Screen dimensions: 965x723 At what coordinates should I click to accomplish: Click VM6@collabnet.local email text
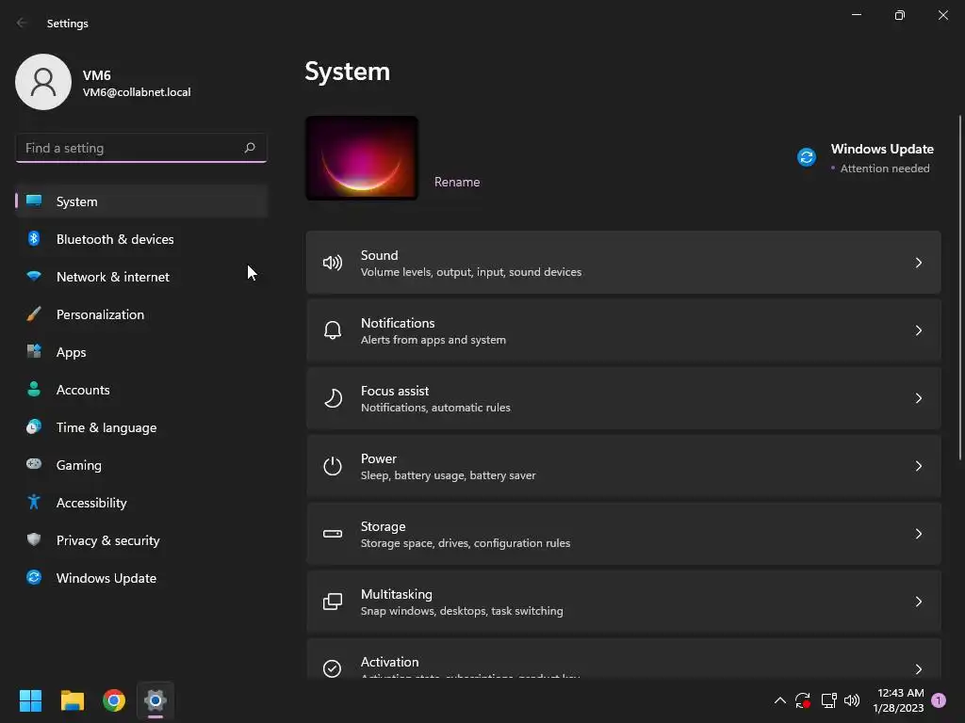[x=137, y=92]
